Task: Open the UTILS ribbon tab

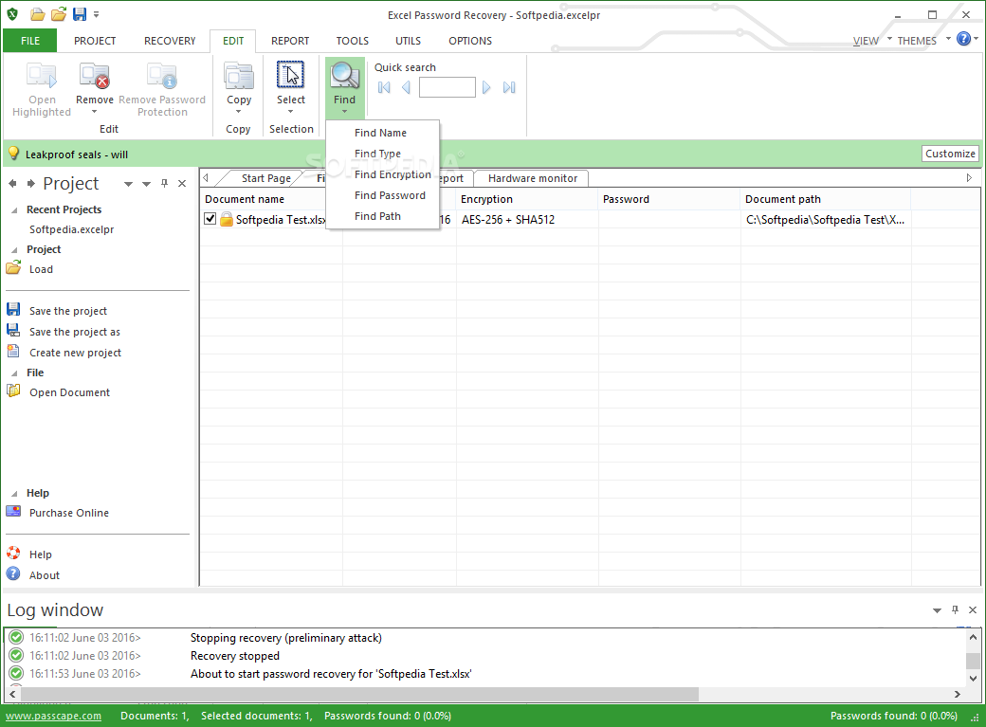Action: [x=408, y=41]
